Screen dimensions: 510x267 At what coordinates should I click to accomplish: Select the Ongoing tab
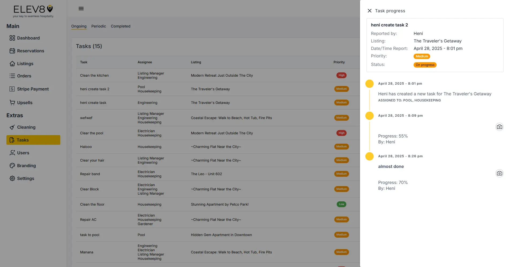tap(78, 26)
